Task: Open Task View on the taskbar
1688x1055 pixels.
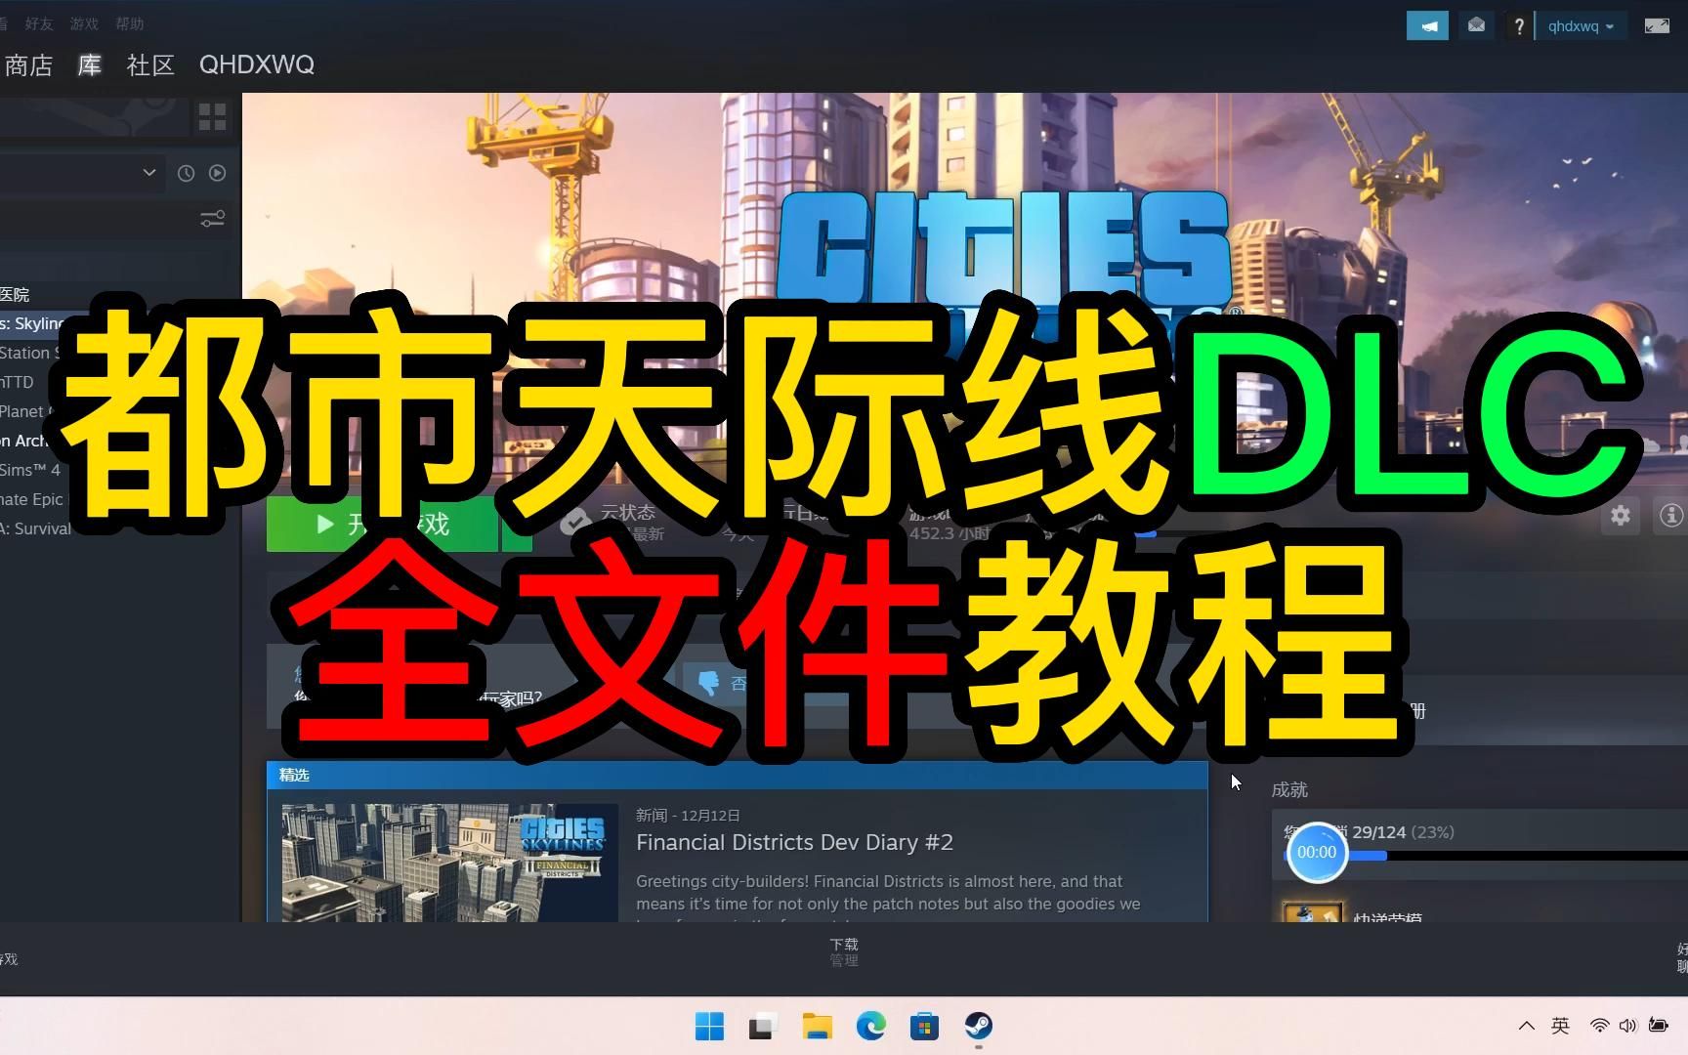Action: point(763,1027)
